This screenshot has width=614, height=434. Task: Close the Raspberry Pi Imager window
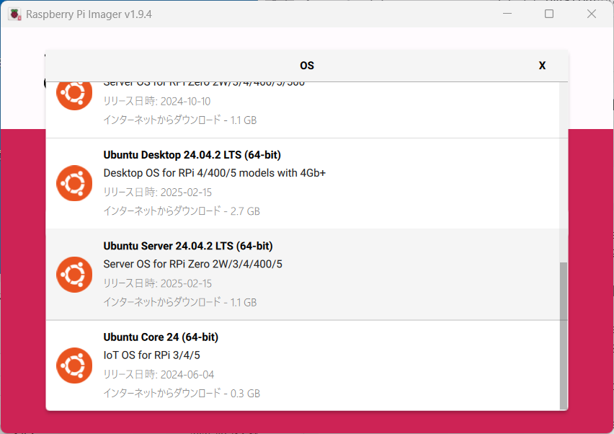coord(591,14)
